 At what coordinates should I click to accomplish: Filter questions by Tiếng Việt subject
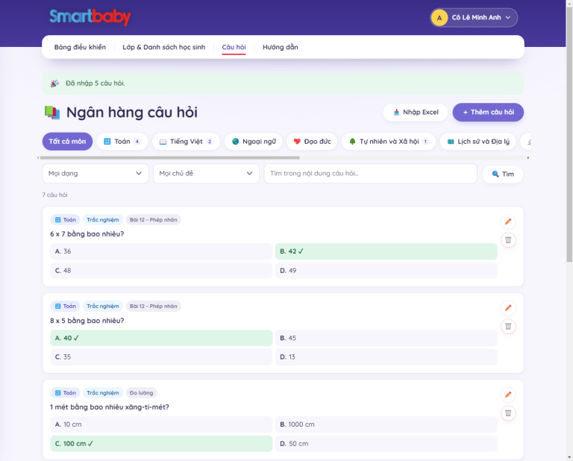[x=186, y=142]
